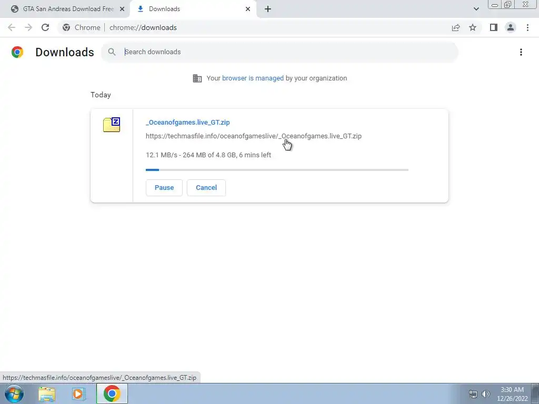Open a new tab with plus button
The width and height of the screenshot is (539, 404).
click(x=268, y=9)
